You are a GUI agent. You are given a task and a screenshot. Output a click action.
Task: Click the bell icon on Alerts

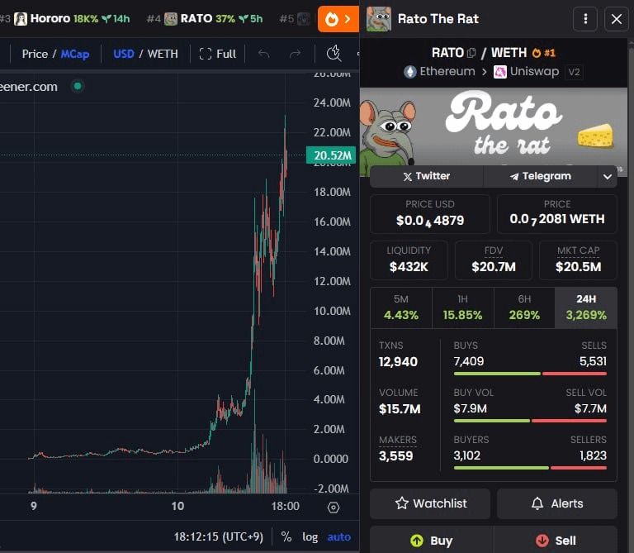point(537,503)
